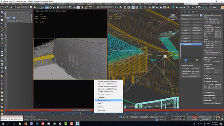This screenshot has height=126, width=224.
Task: Expand the Environment & Clipping rollout
Action: (x=212, y=103)
